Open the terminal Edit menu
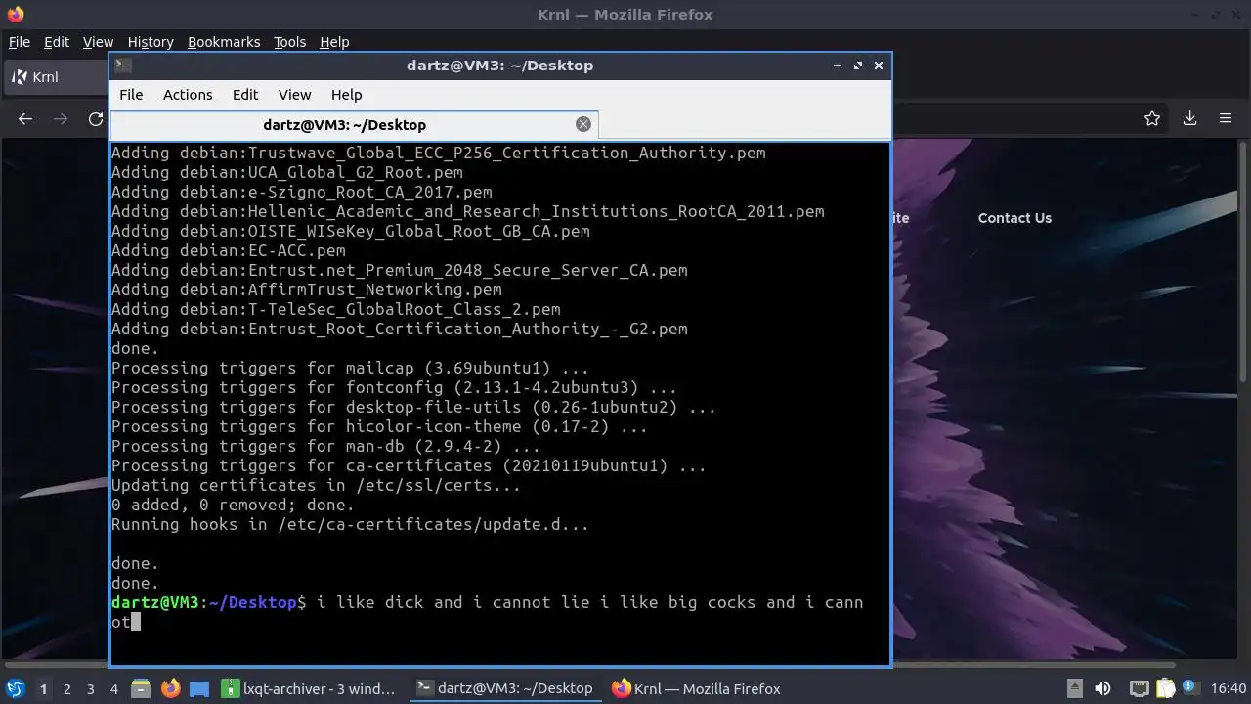 pyautogui.click(x=245, y=95)
